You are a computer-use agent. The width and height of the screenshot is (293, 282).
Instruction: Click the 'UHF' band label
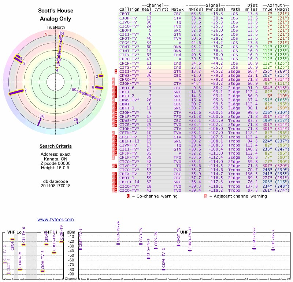pos(184,232)
